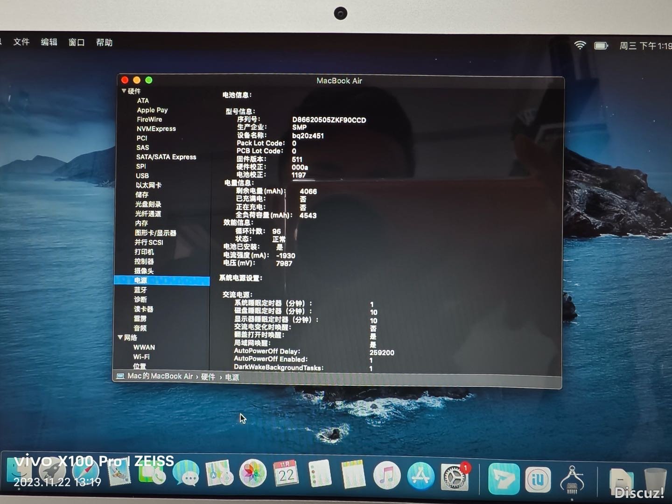The height and width of the screenshot is (504, 672).
Task: Open Notes from the Dock
Action: [353, 475]
